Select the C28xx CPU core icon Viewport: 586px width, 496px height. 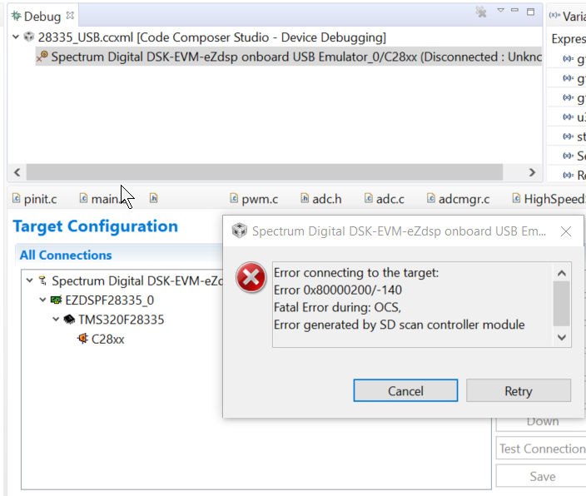click(82, 339)
